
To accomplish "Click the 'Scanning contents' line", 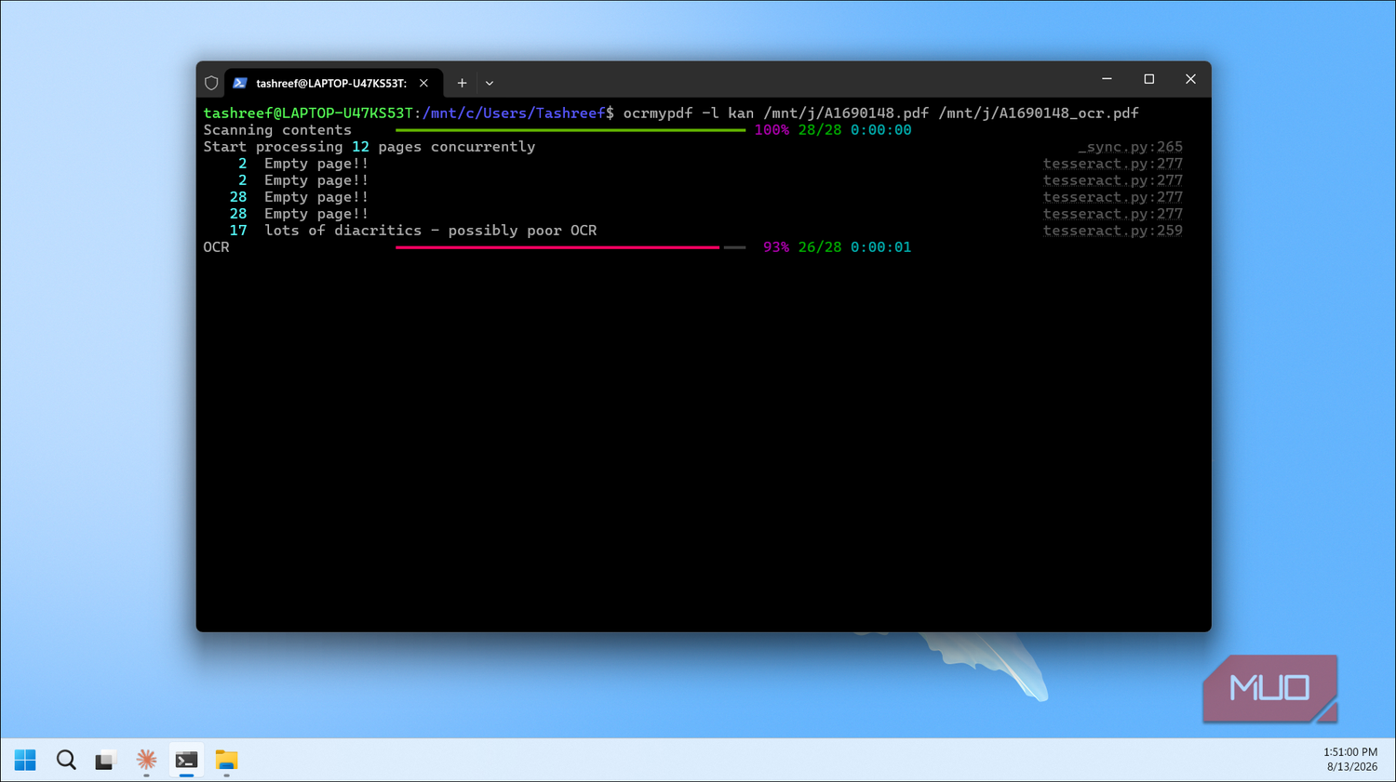I will [277, 130].
